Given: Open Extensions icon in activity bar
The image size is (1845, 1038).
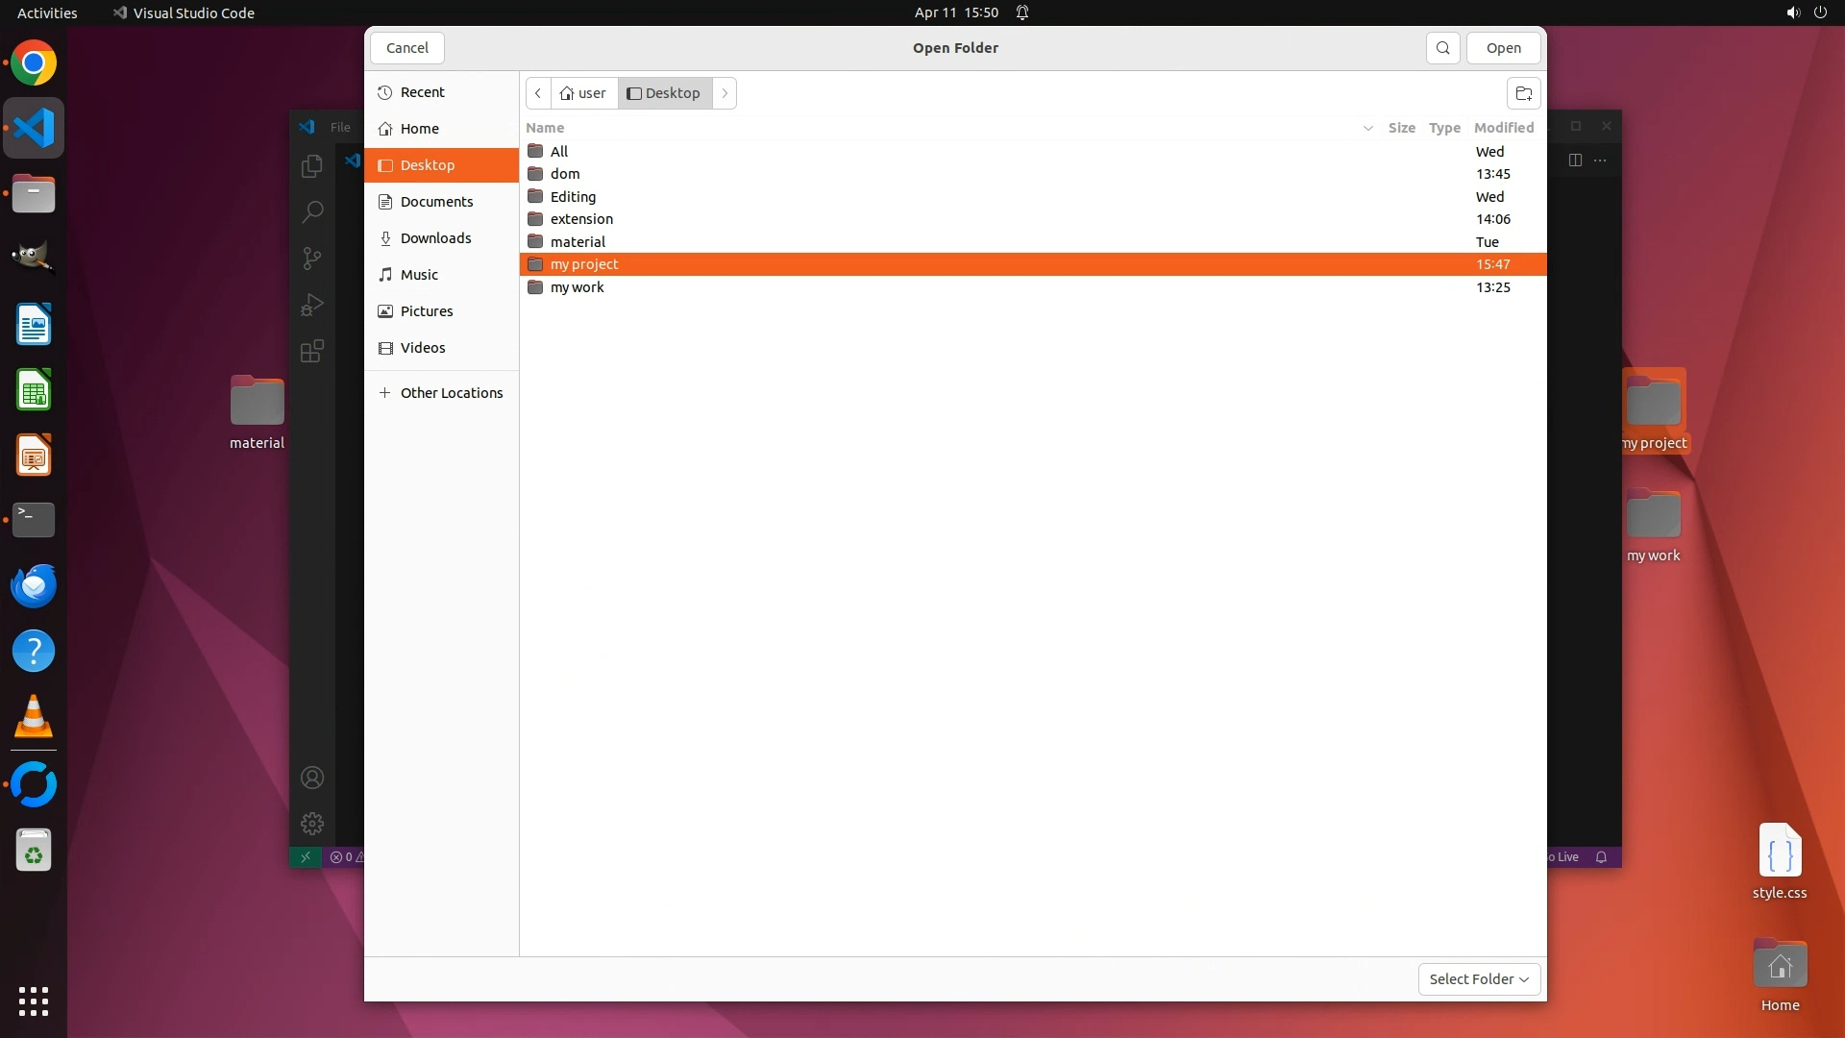Looking at the screenshot, I should pos(311,351).
